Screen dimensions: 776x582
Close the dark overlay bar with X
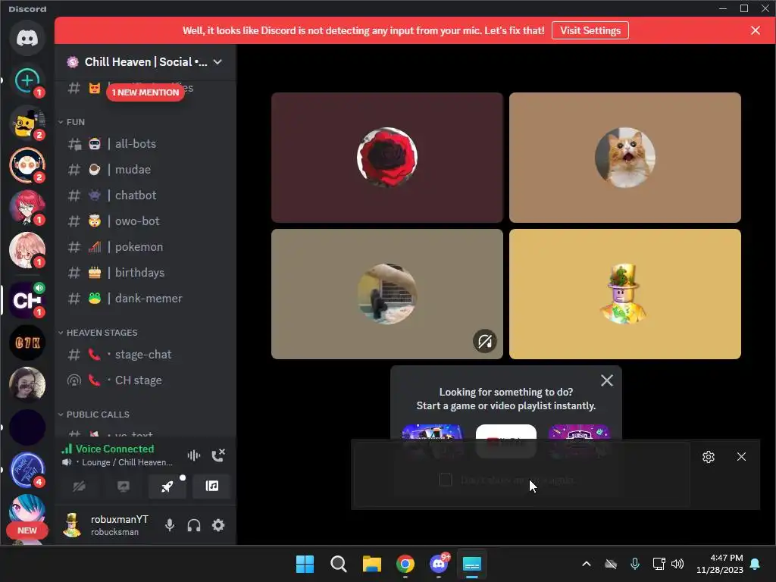coord(741,457)
